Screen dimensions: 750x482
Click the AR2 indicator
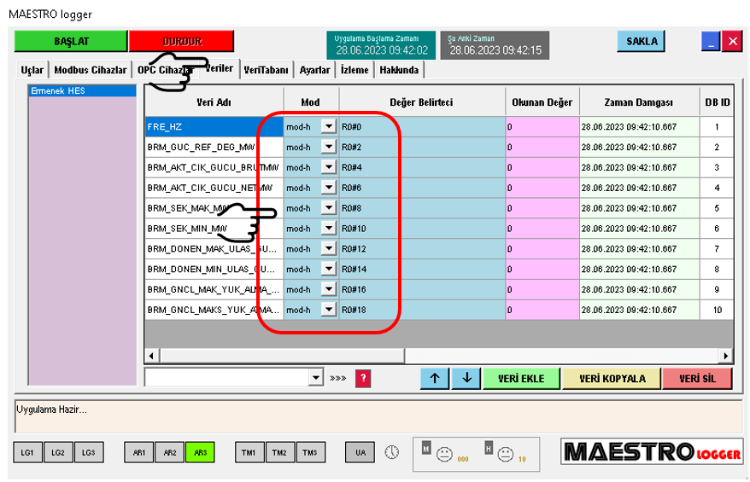tap(170, 452)
